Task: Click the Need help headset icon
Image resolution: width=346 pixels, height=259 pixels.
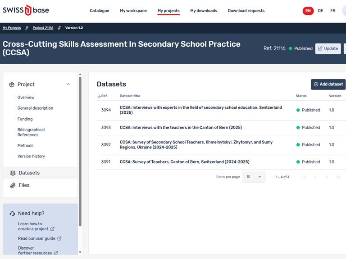Action: [12, 214]
